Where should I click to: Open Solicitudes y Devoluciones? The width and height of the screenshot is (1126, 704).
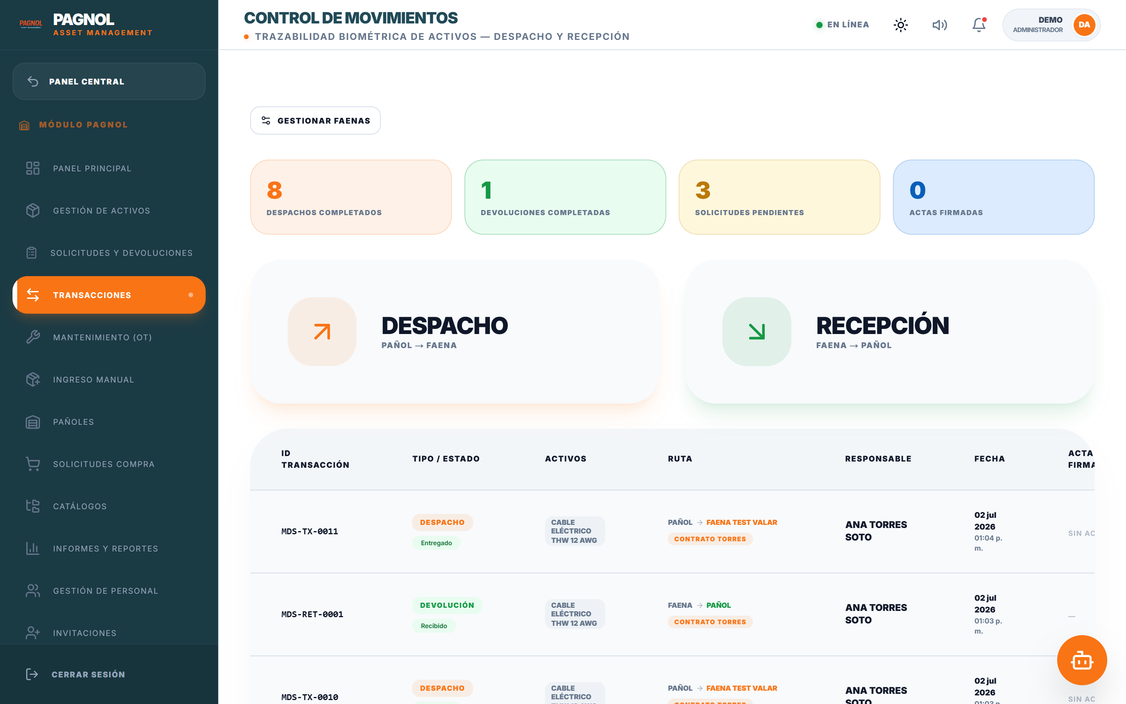[109, 253]
